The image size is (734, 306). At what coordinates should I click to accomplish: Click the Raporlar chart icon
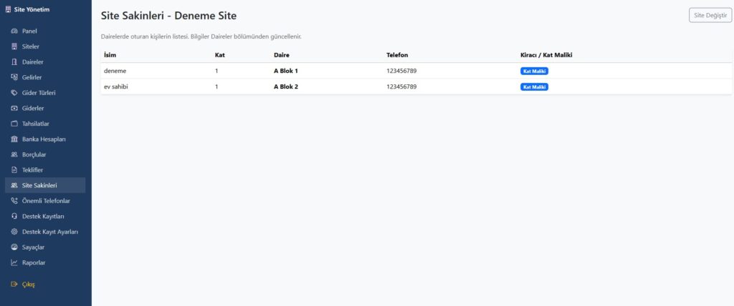tap(14, 262)
